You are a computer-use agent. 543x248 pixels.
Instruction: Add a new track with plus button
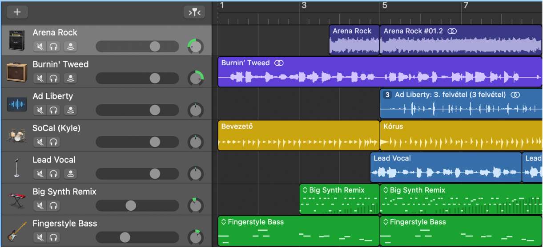point(17,12)
